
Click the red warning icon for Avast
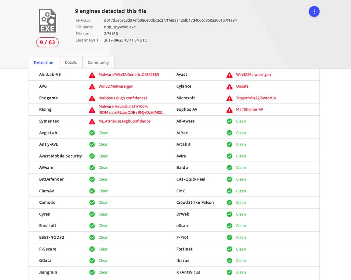click(229, 75)
